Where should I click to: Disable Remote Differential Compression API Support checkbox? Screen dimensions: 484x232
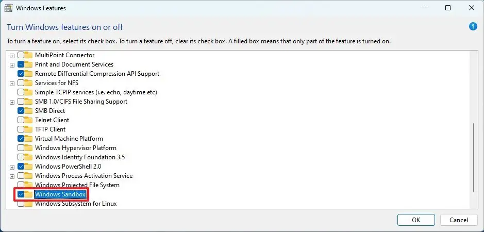[21, 74]
